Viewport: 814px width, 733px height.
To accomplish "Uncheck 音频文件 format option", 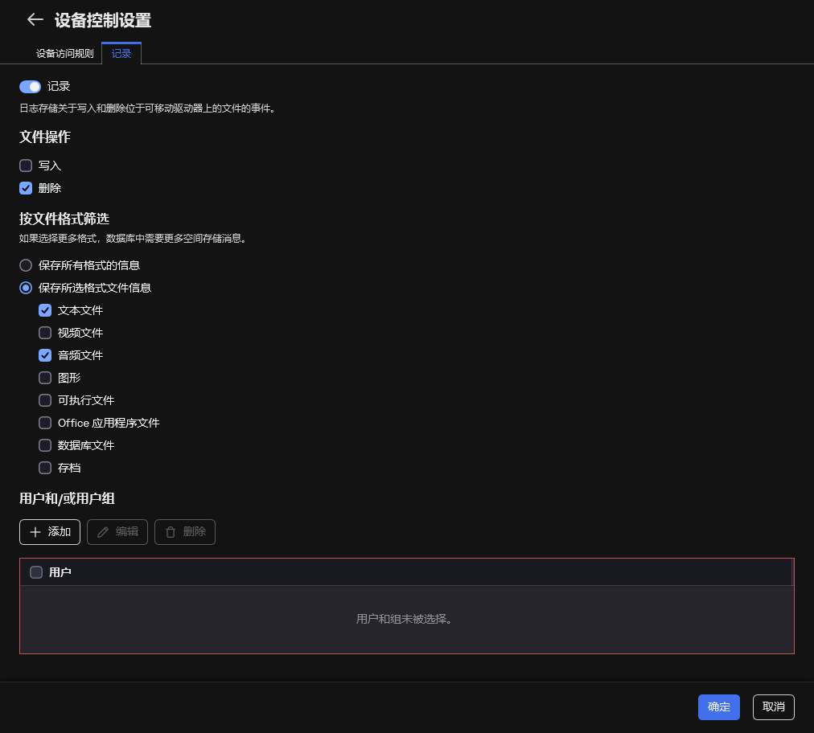I will (44, 355).
